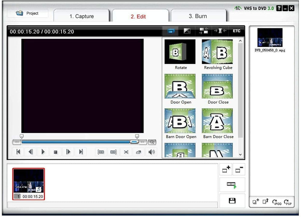
Task: Click the Project button
Action: click(27, 13)
